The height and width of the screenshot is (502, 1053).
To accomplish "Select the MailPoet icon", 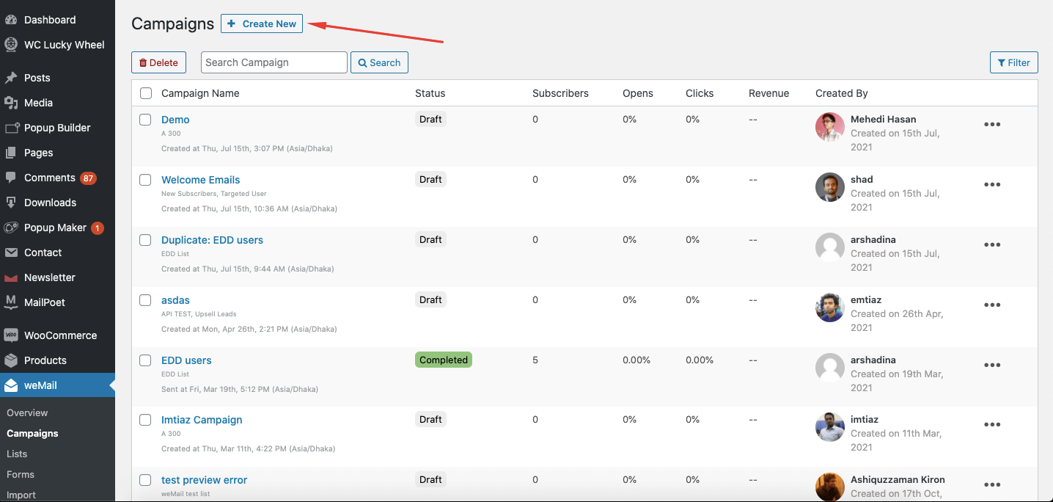I will [11, 302].
